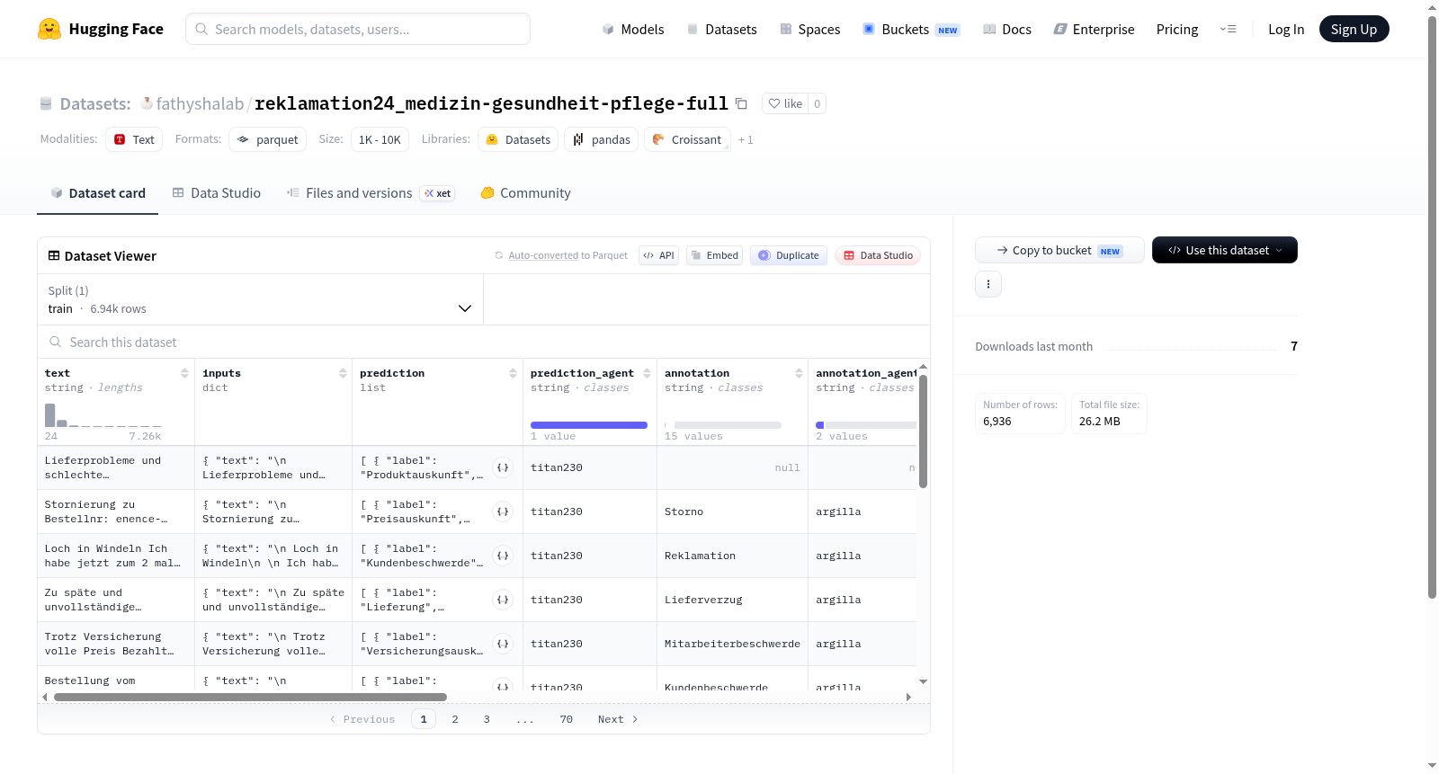Screen dimensions: 1439x774
Task: Click the Text modality tag
Action: (134, 139)
